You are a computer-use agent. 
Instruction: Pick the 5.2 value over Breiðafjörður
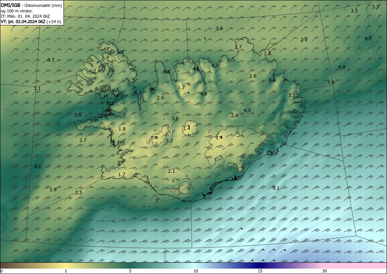[x=111, y=103]
